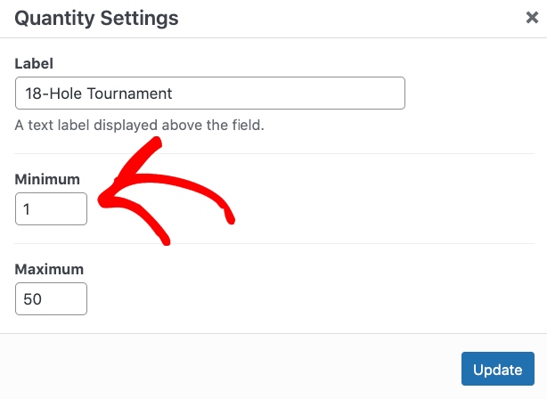Close the Quantity Settings dialog
This screenshot has height=399, width=547.
532,18
